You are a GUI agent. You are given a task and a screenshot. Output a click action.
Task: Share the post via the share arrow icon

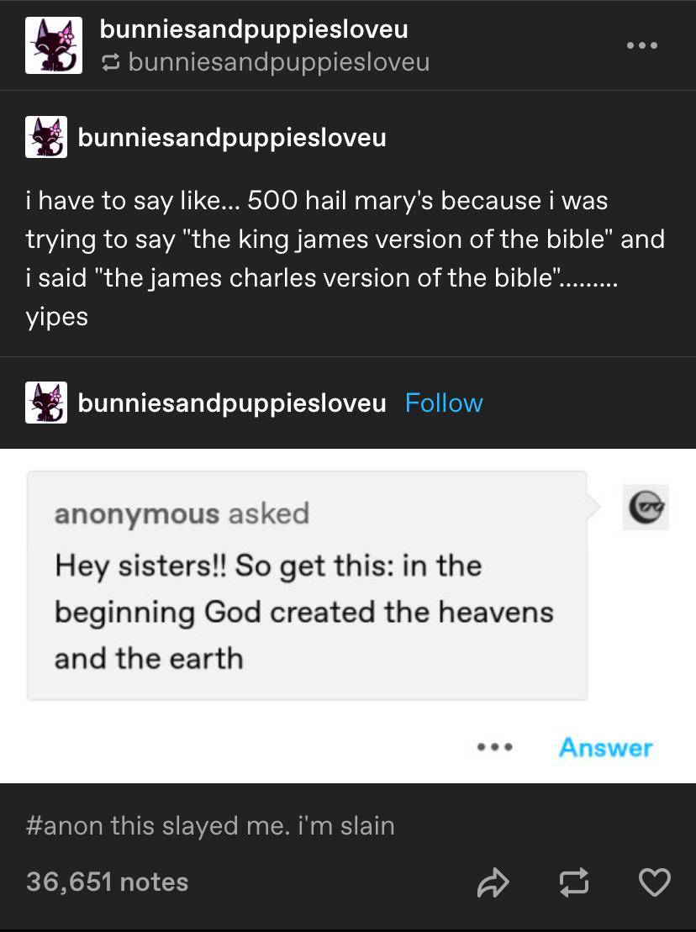point(494,883)
